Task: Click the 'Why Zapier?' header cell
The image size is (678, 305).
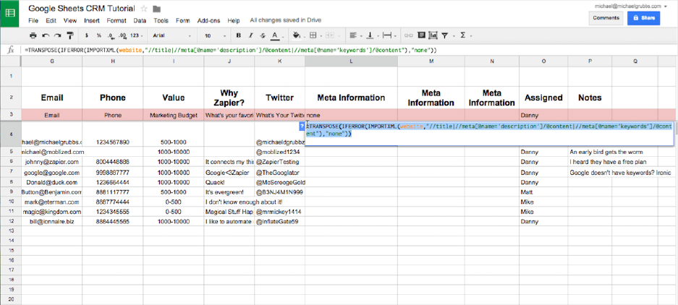Action: (229, 98)
